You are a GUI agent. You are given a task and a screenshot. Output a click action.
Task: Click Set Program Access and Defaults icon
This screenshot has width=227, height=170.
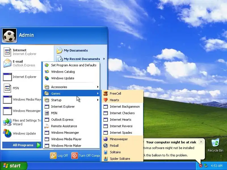pyautogui.click(x=47, y=65)
